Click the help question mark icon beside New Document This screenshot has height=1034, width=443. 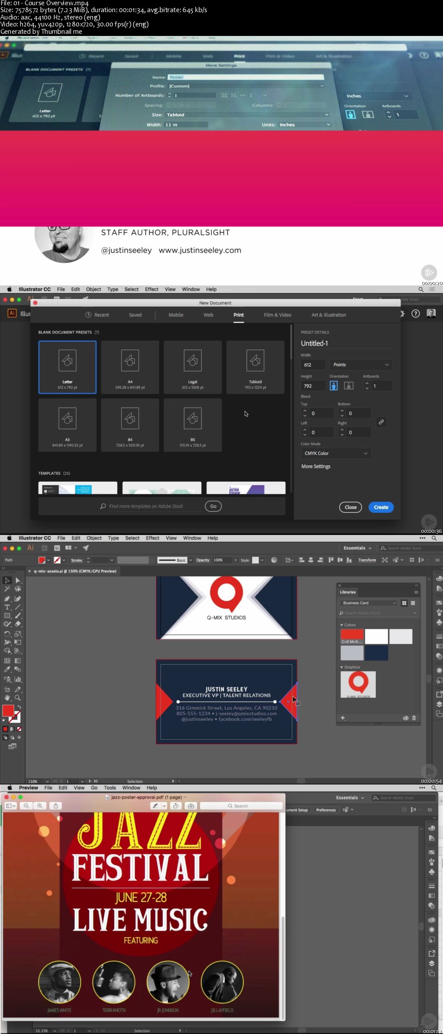click(415, 314)
